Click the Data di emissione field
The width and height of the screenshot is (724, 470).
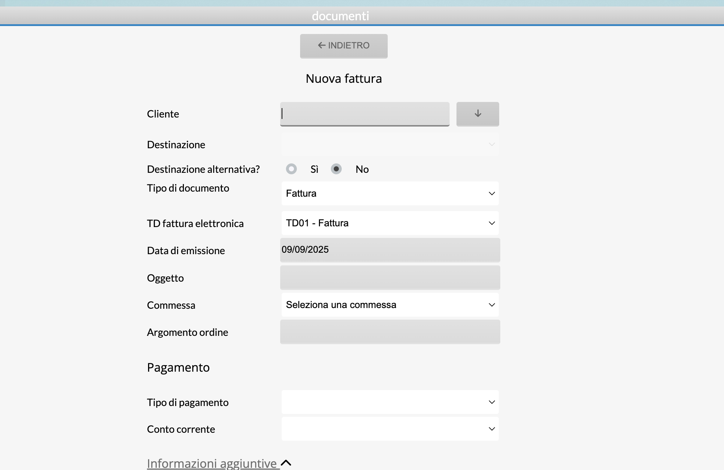tap(390, 250)
